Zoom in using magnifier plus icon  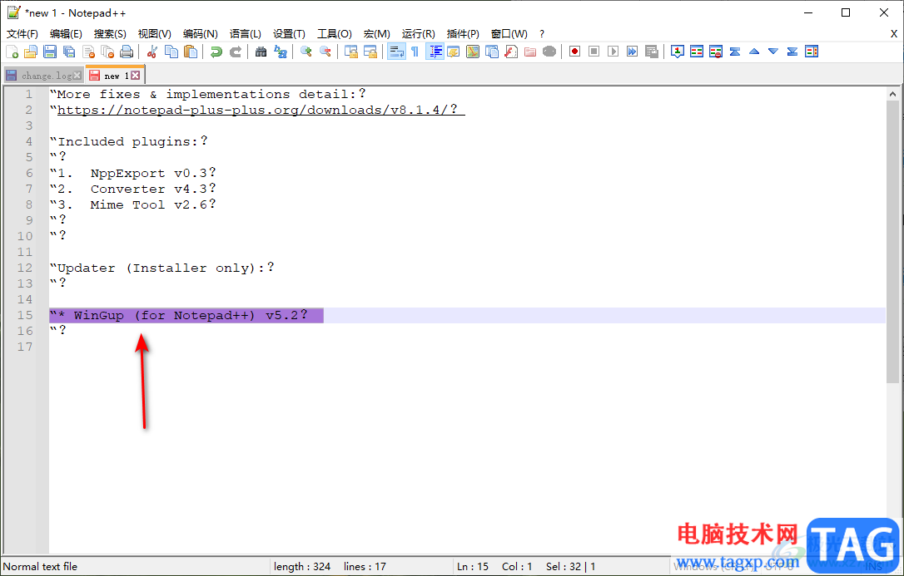pyautogui.click(x=306, y=52)
